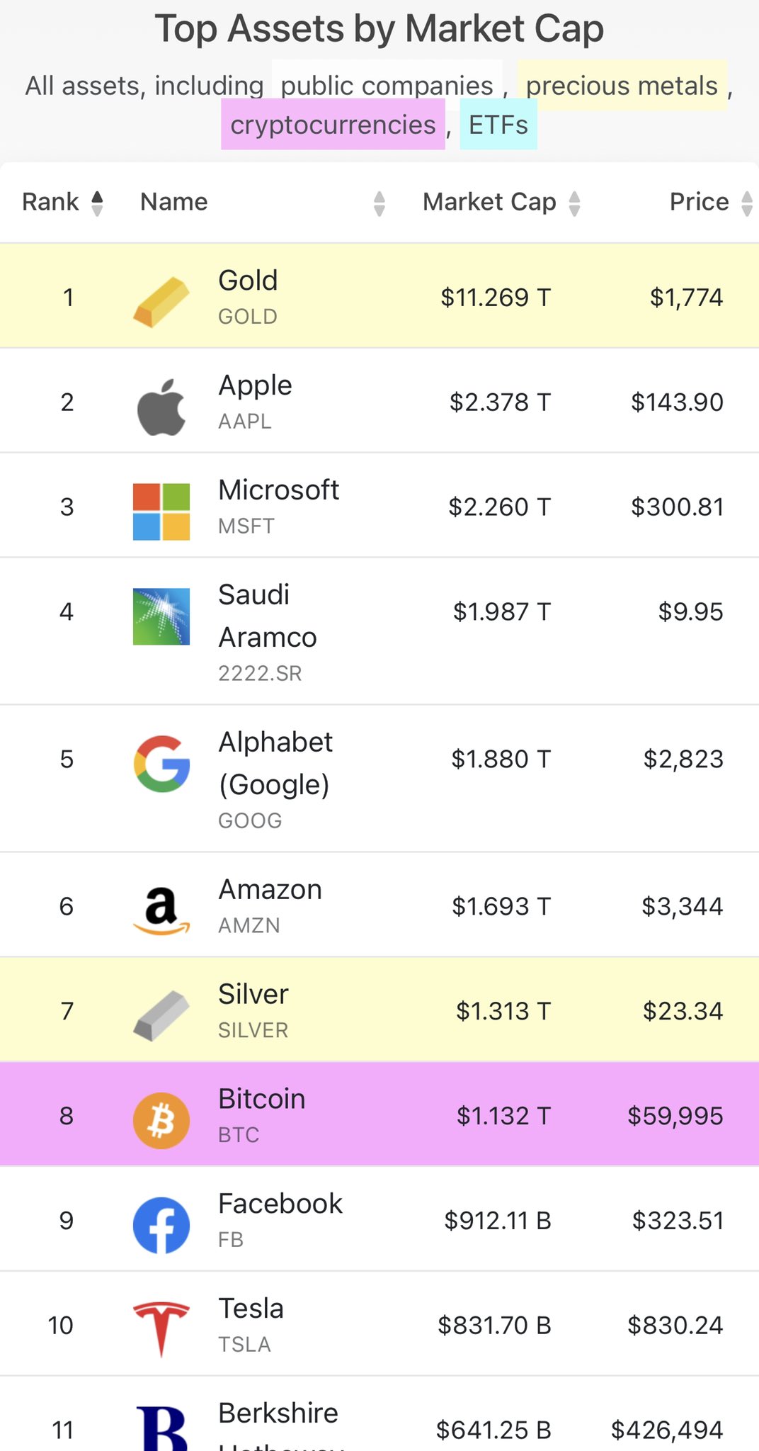Sort by Rank column arrows
The width and height of the screenshot is (759, 1451).
click(98, 203)
